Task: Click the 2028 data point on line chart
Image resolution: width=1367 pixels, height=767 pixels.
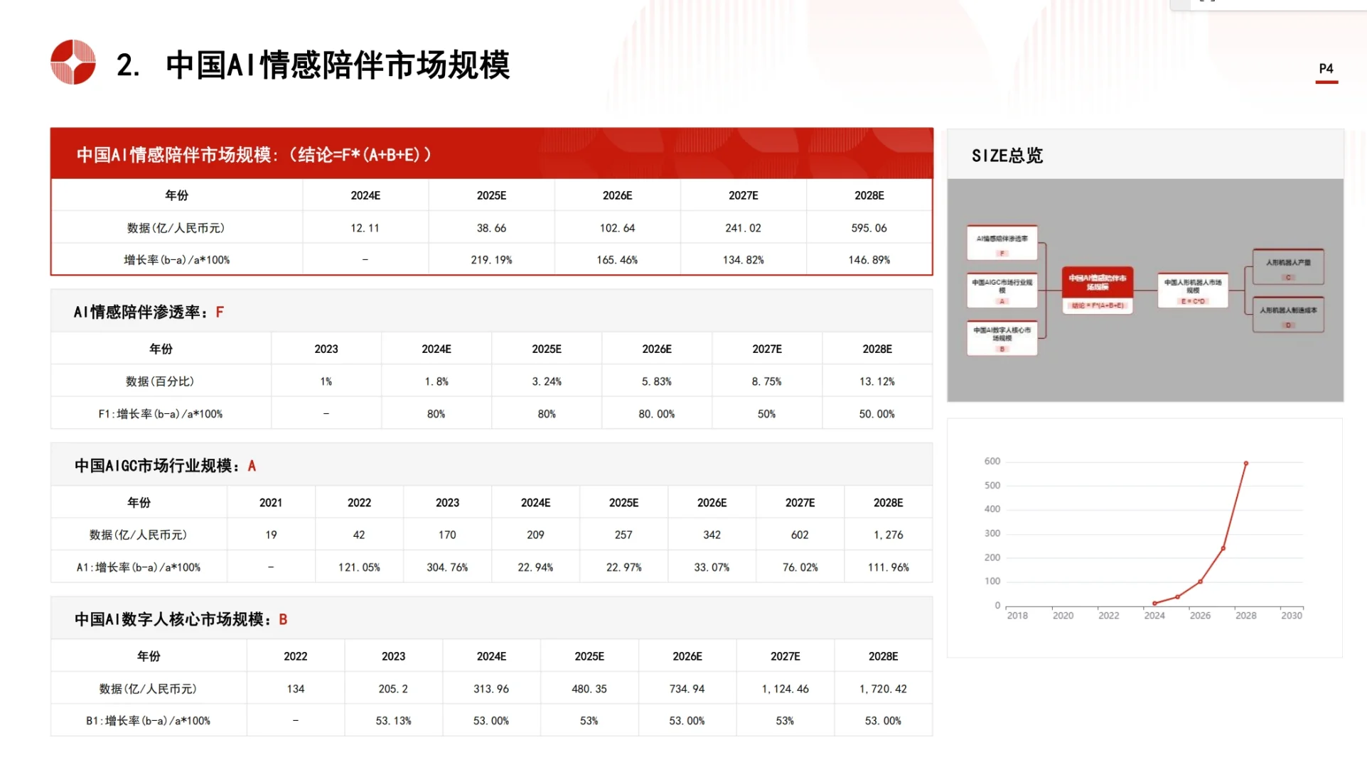Action: tap(1245, 463)
